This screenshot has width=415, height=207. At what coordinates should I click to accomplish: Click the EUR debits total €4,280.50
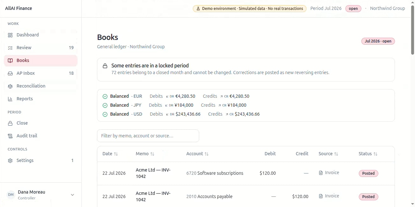tap(185, 96)
